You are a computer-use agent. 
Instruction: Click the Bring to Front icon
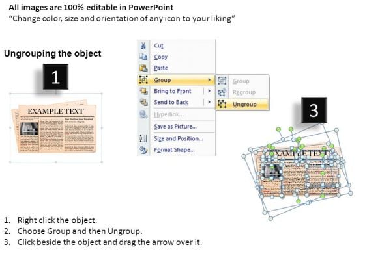(143, 91)
